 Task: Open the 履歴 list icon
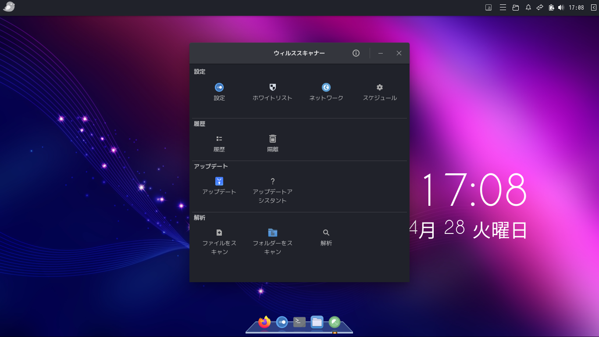click(x=219, y=139)
